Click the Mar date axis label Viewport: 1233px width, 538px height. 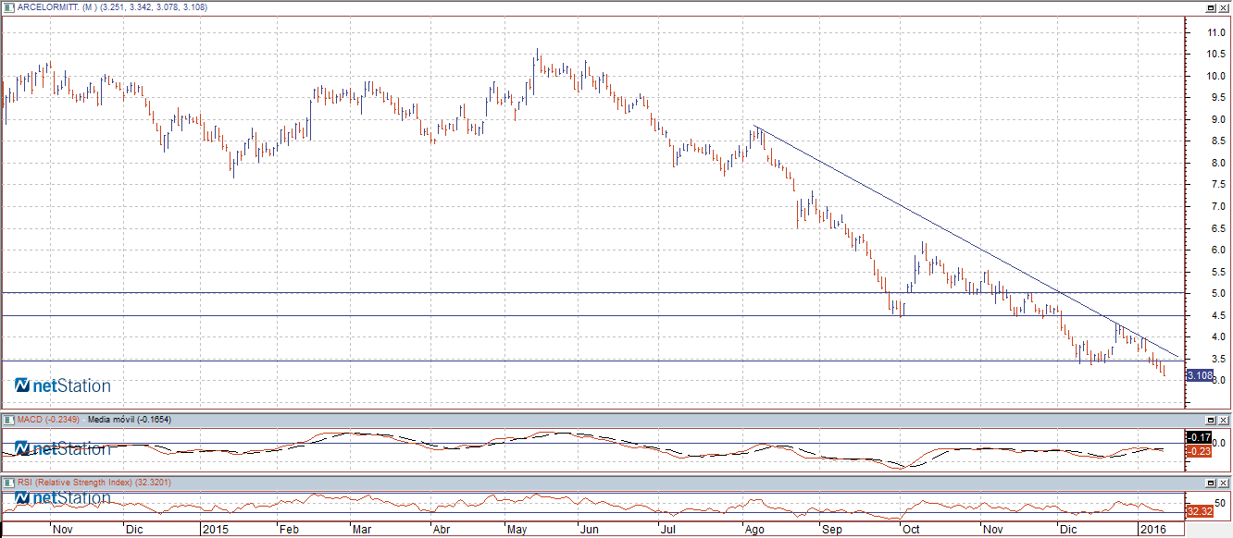(362, 531)
